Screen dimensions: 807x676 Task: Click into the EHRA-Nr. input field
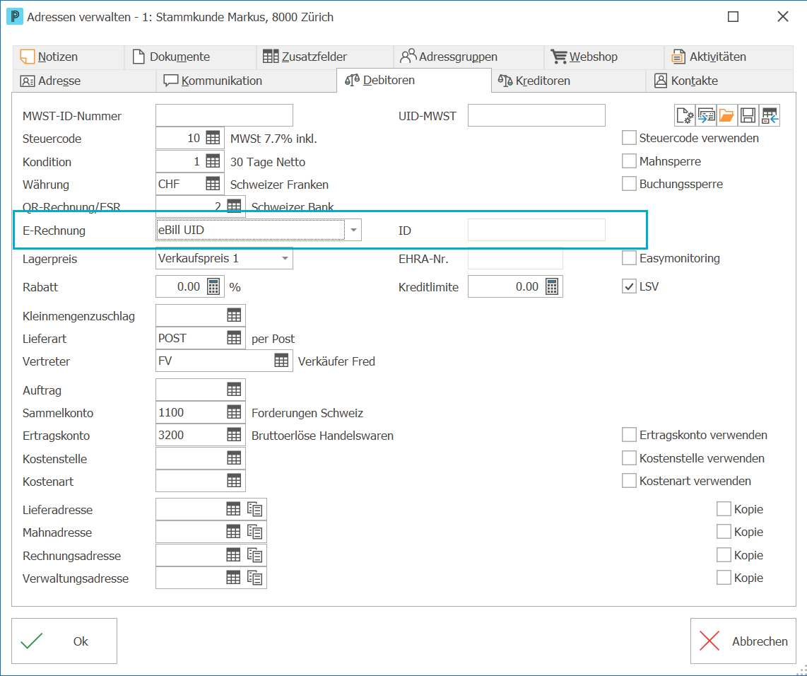click(x=515, y=259)
